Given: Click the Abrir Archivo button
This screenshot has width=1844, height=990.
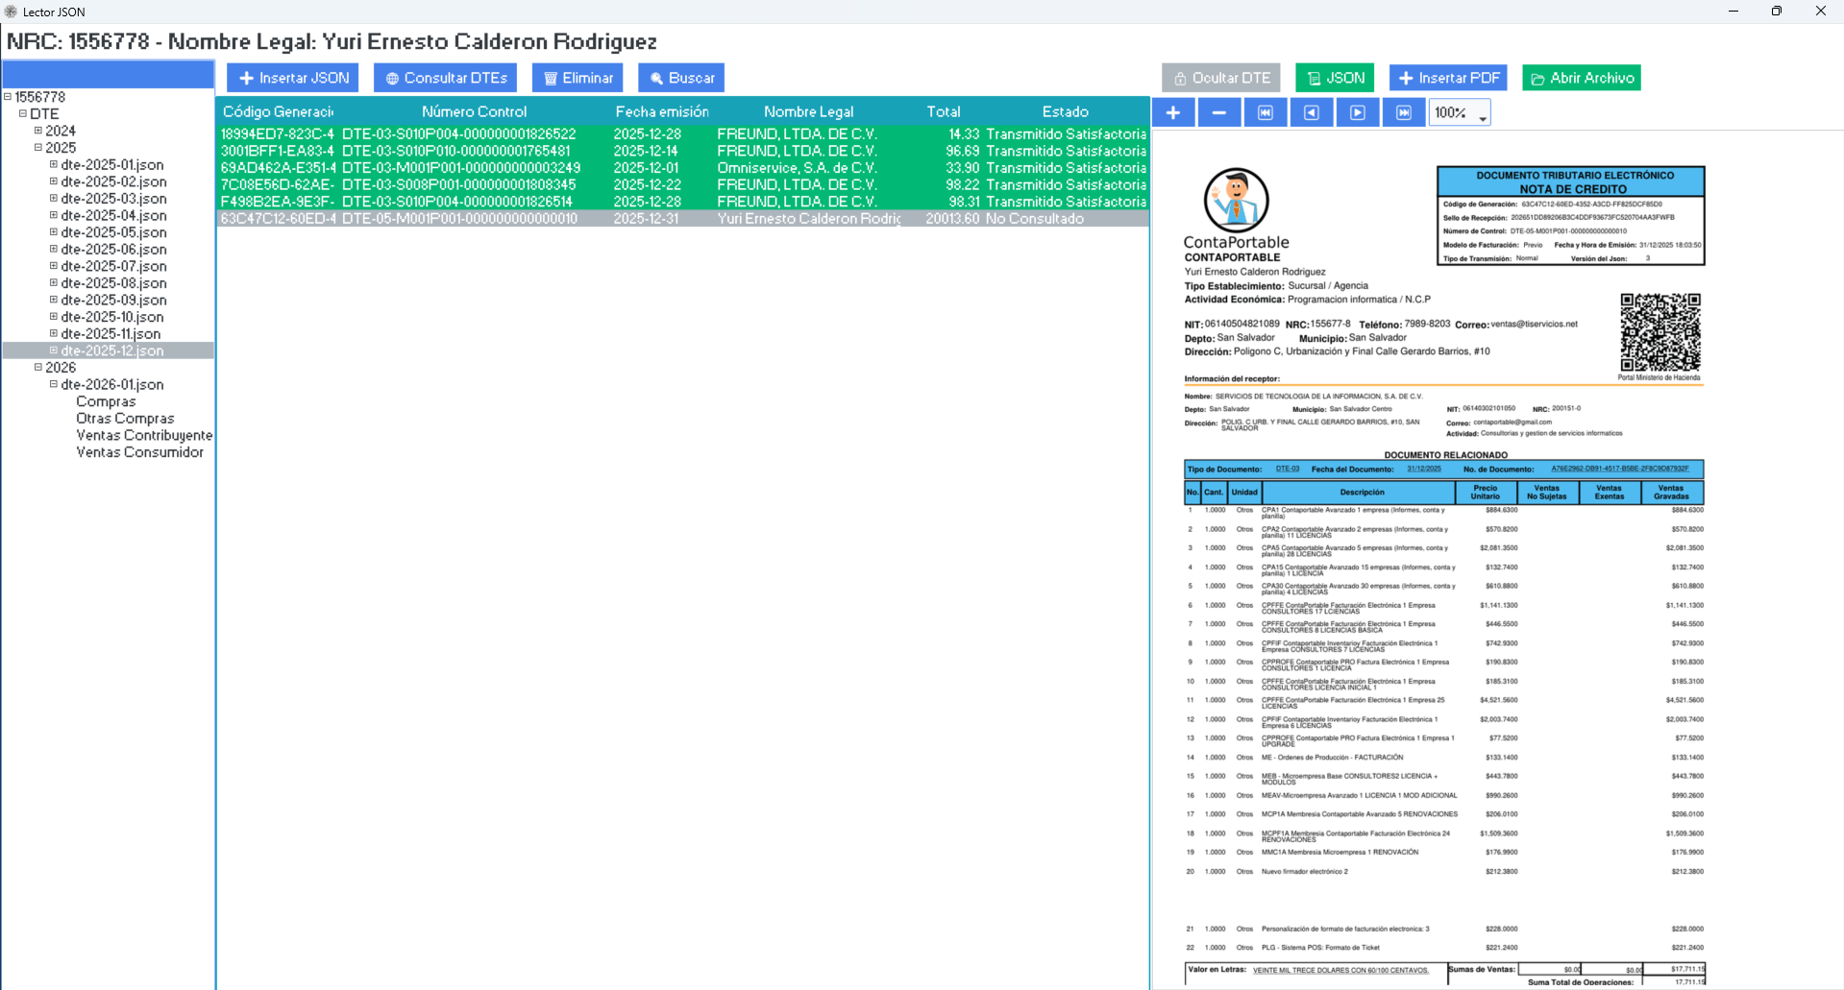Looking at the screenshot, I should click(1580, 78).
